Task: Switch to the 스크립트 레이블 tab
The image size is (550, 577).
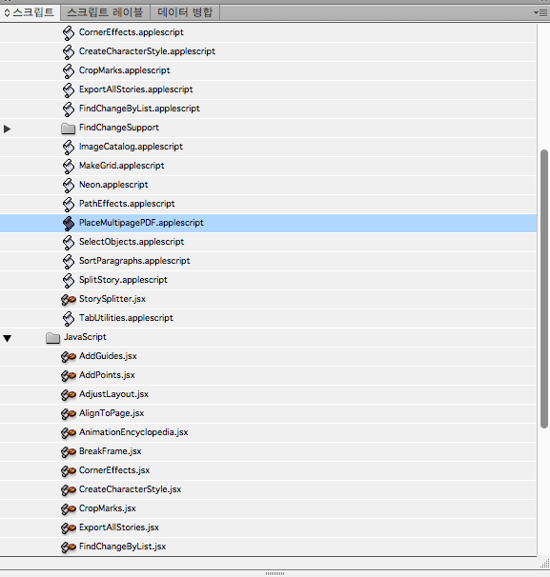Action: (105, 12)
